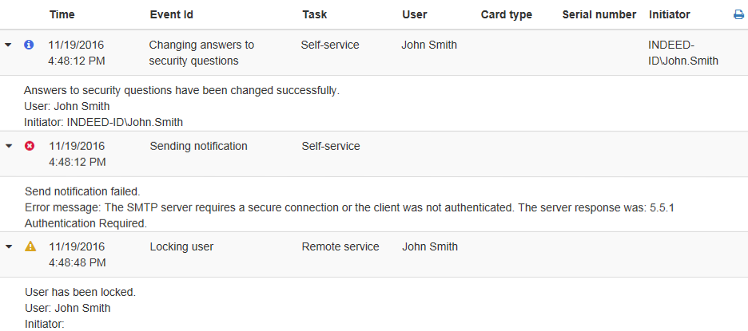The width and height of the screenshot is (748, 331).
Task: Click the User column header
Action: tap(415, 15)
